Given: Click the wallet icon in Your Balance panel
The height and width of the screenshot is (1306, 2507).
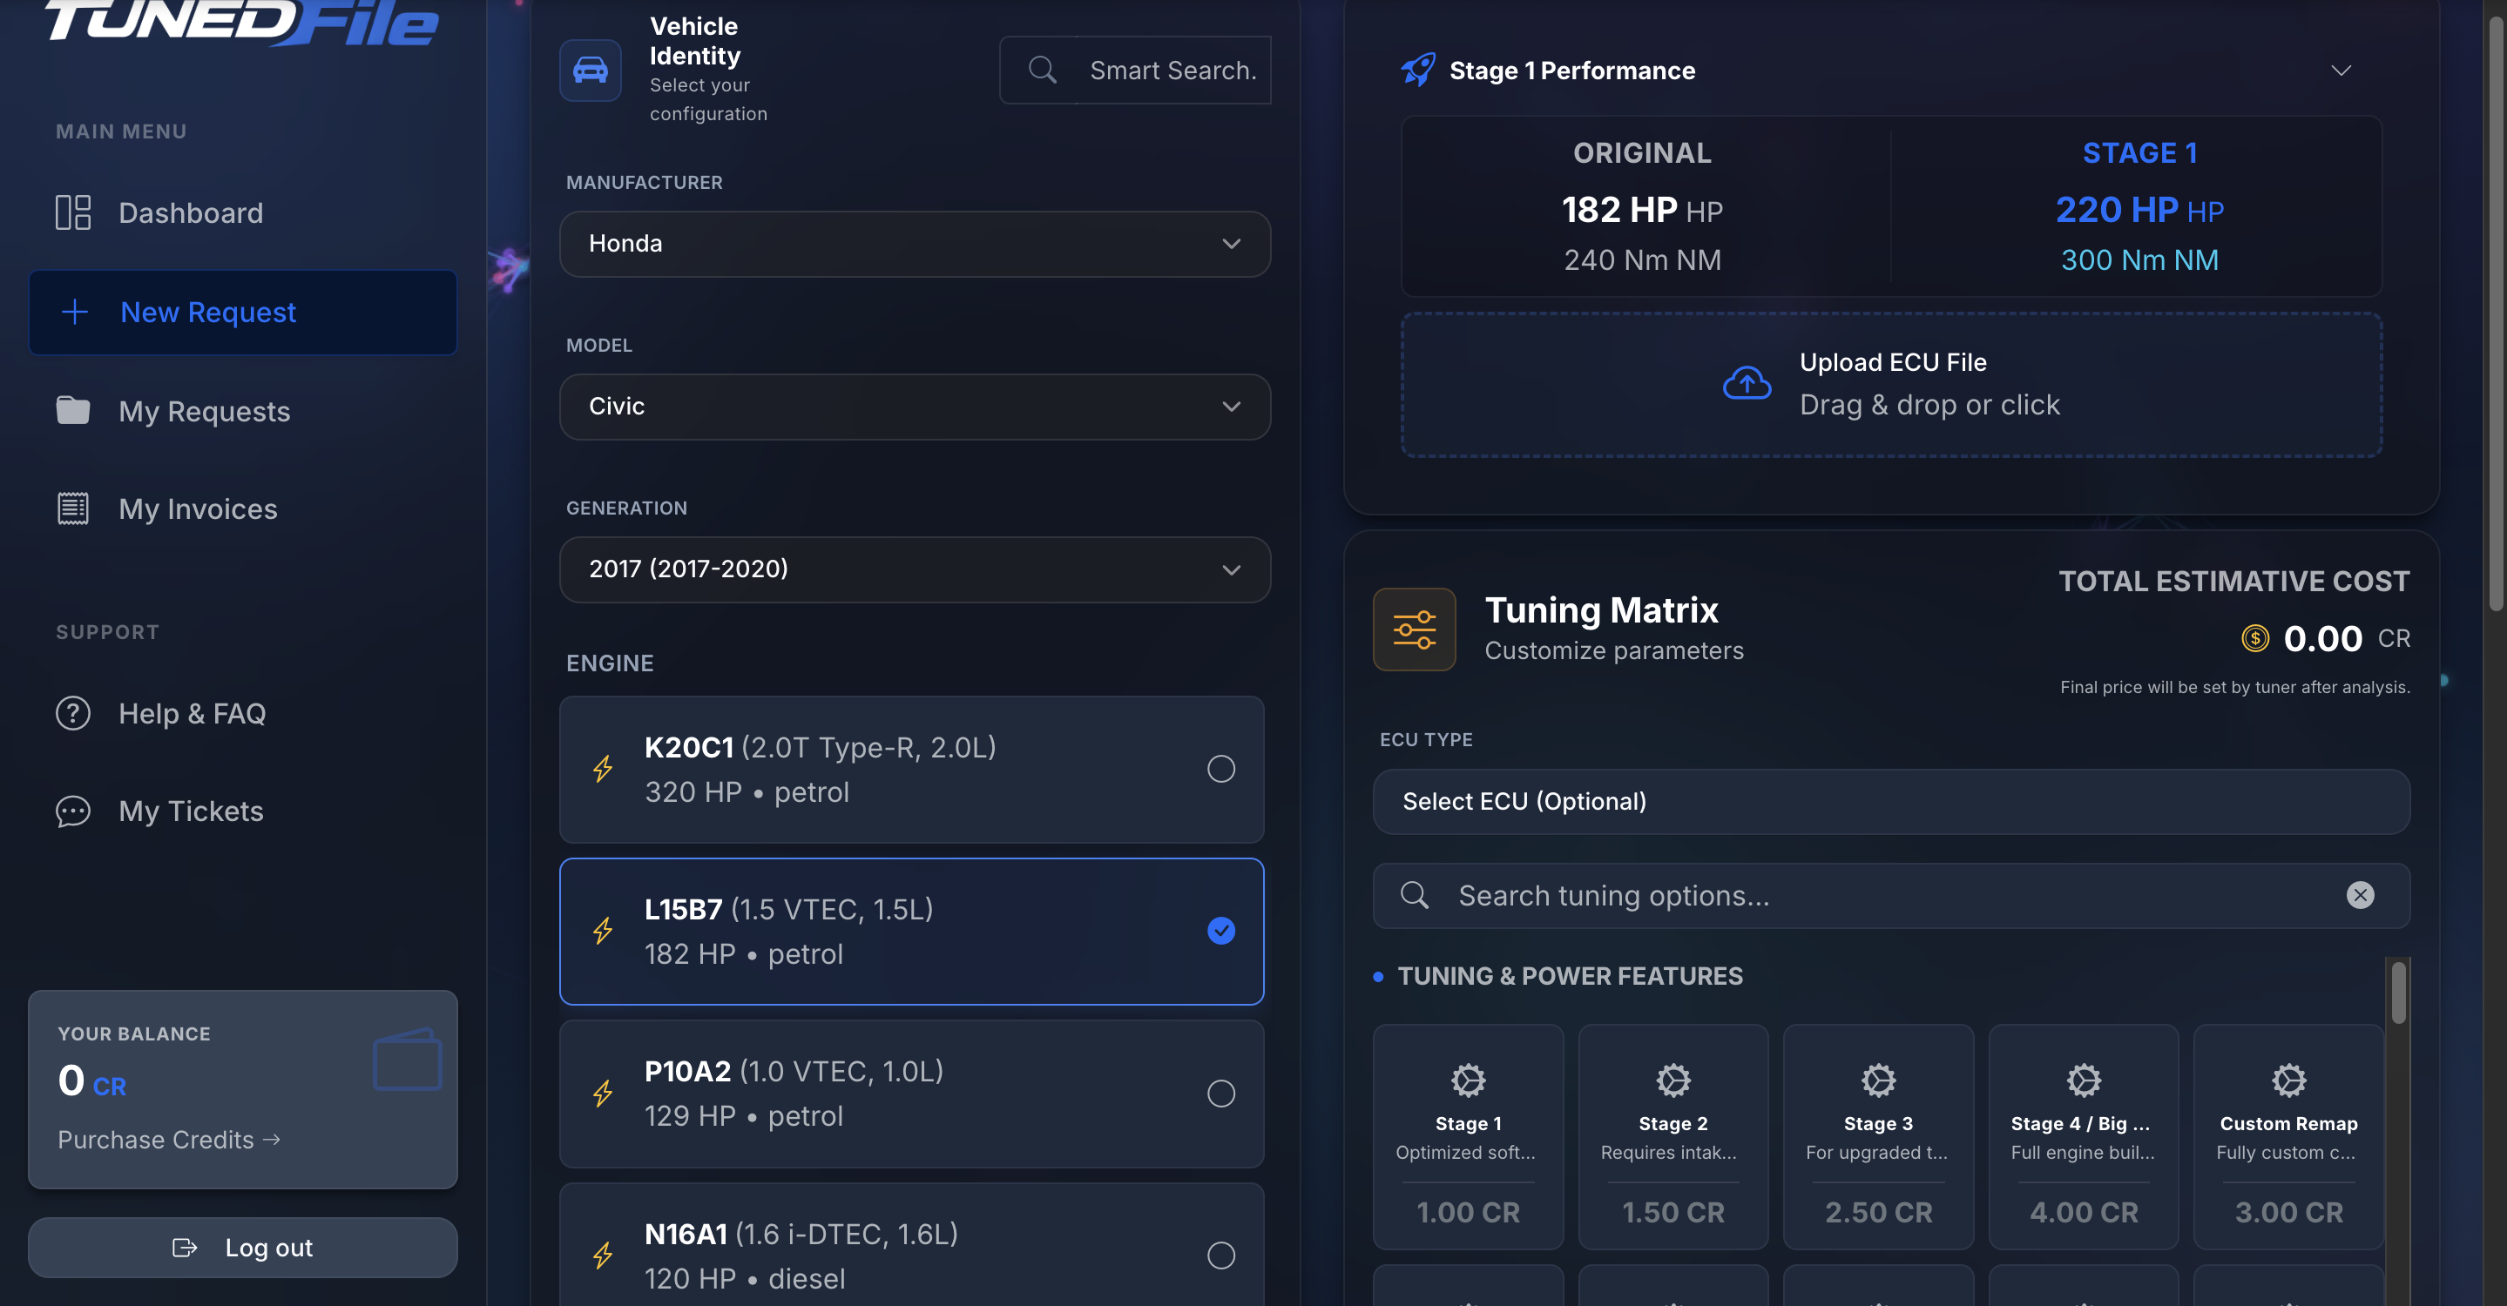Looking at the screenshot, I should pos(407,1059).
